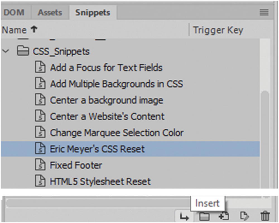Select Center a Website's Content snippet

tap(107, 116)
